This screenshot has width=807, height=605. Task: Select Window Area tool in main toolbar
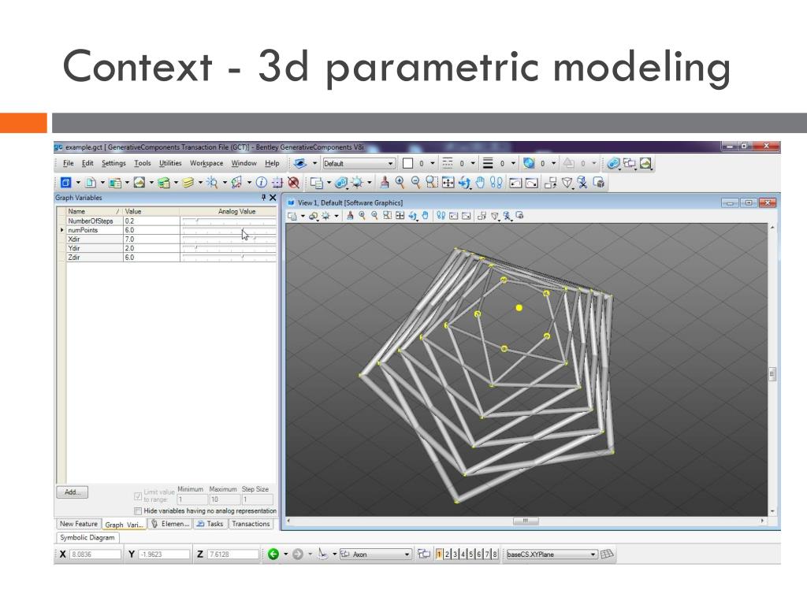pyautogui.click(x=432, y=183)
